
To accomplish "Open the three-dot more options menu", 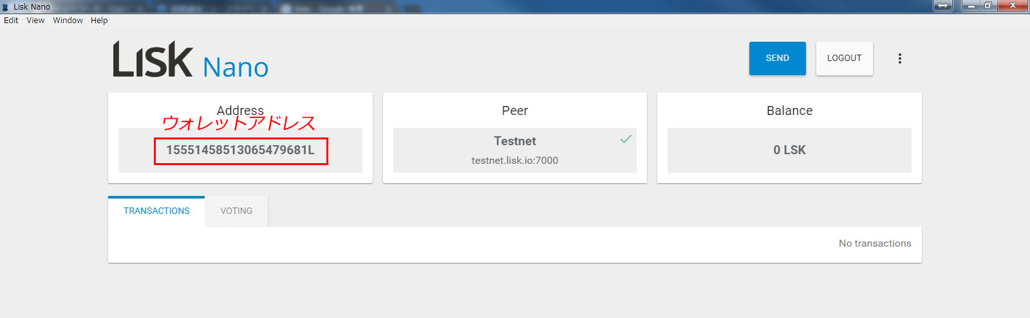I will 899,58.
